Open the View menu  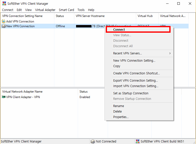[28, 10]
